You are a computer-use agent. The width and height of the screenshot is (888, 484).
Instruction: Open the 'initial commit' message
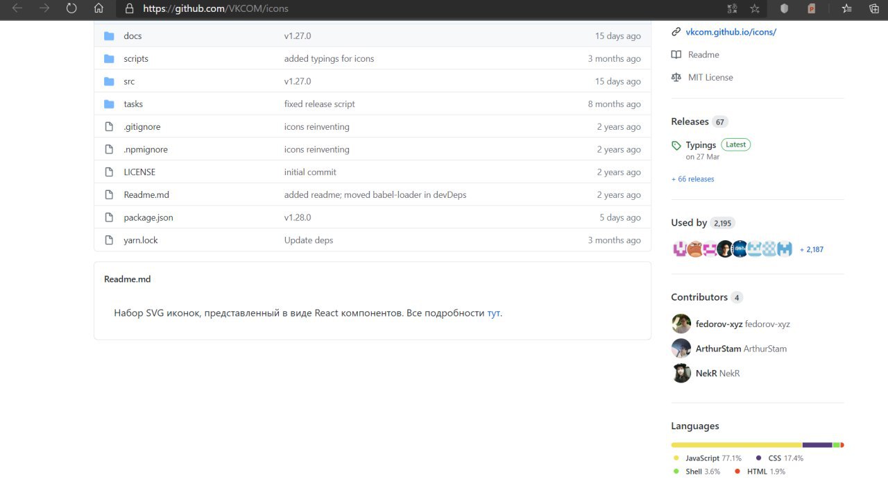pyautogui.click(x=310, y=172)
